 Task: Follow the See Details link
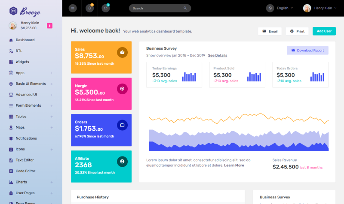point(218,55)
